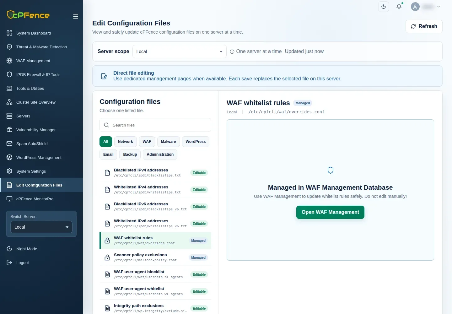Click the direct file editing pencil icon
Image resolution: width=452 pixels, height=314 pixels.
click(x=104, y=76)
